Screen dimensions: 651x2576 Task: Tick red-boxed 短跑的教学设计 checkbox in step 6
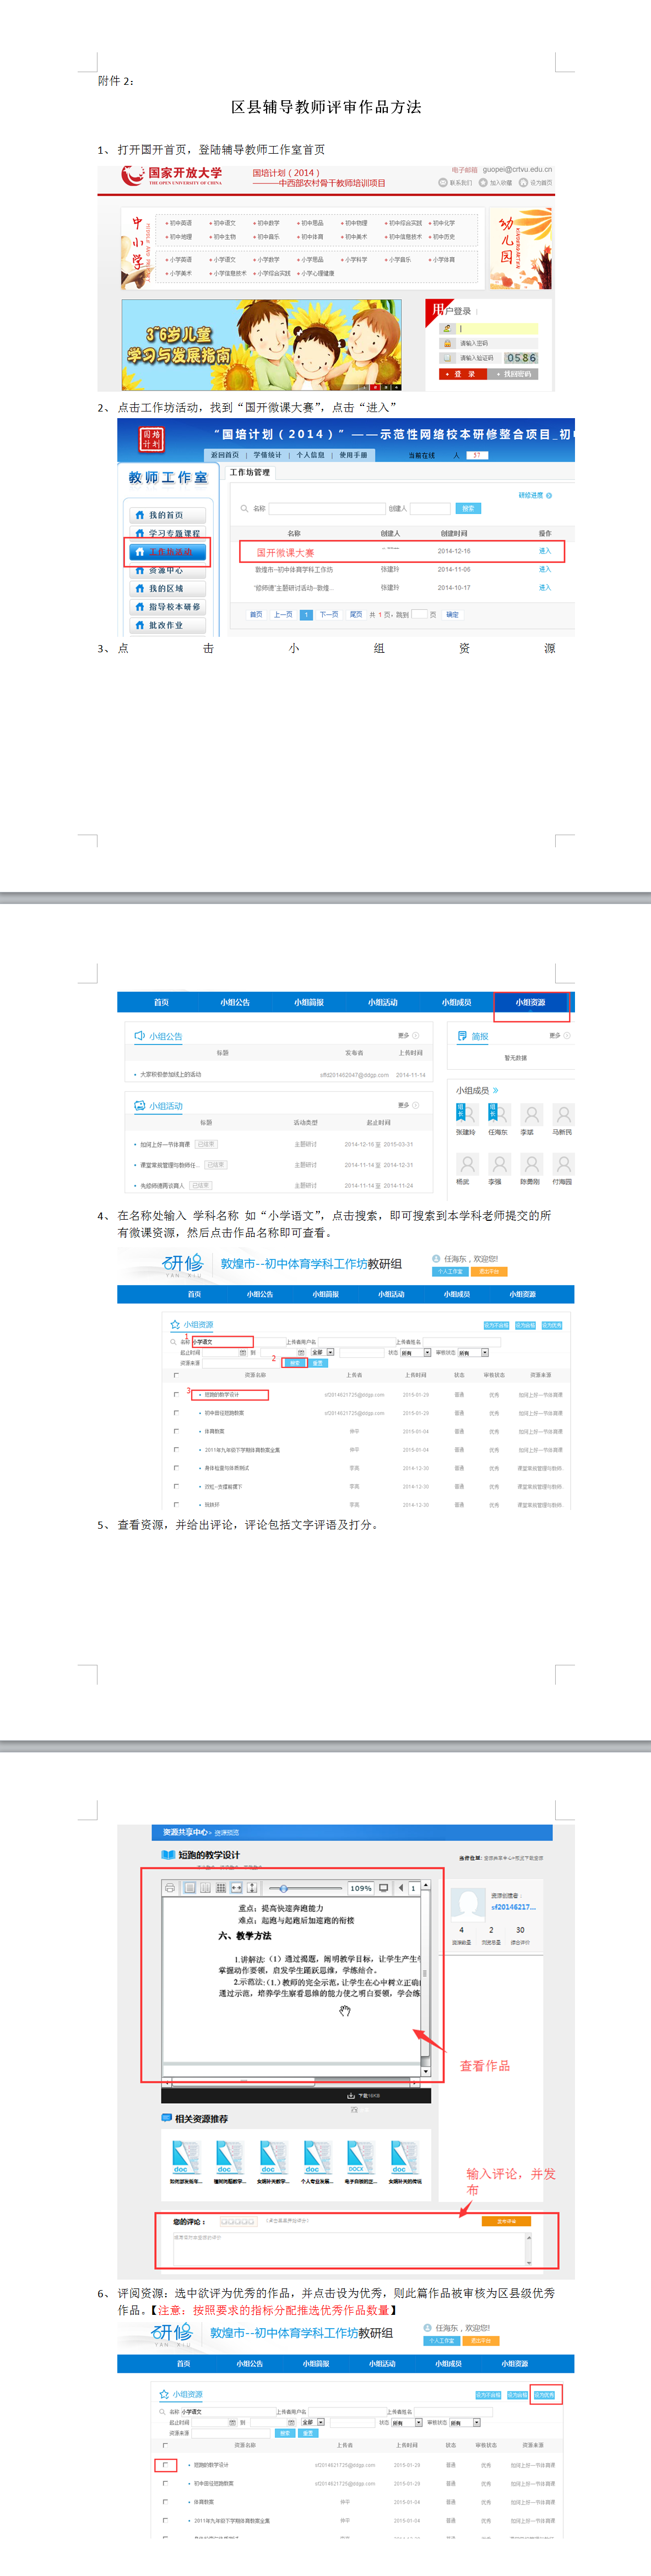165,2465
